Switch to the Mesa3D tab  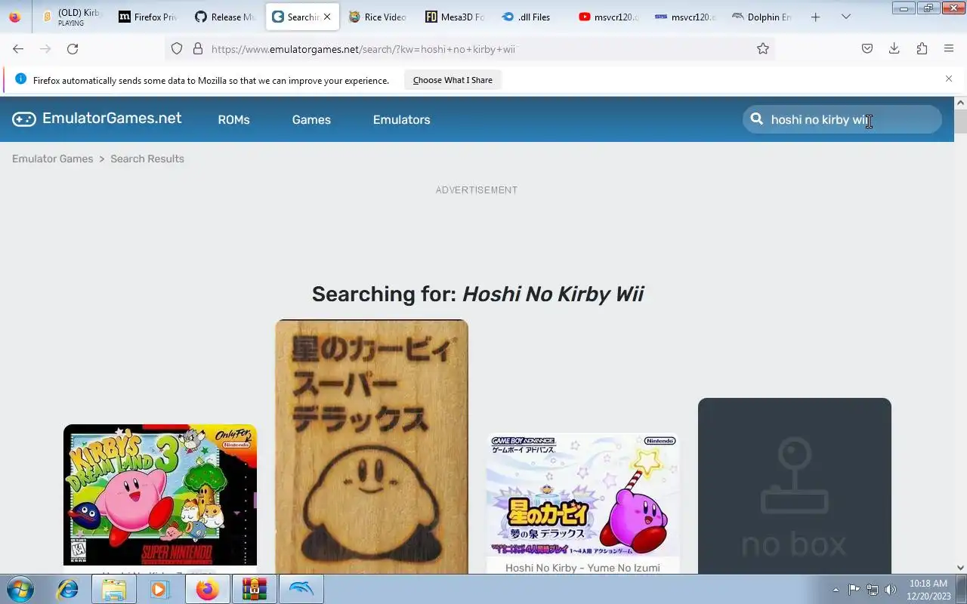click(x=455, y=17)
